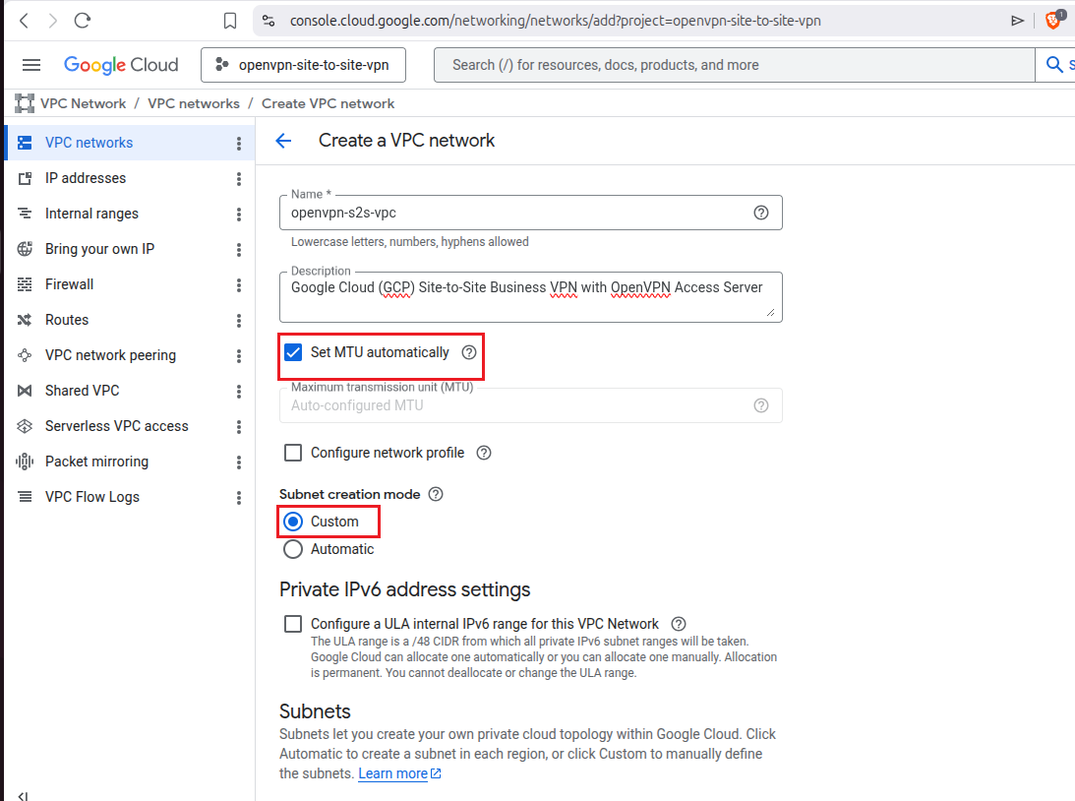The image size is (1075, 801).
Task: Open Bring your own IP page
Action: (100, 249)
